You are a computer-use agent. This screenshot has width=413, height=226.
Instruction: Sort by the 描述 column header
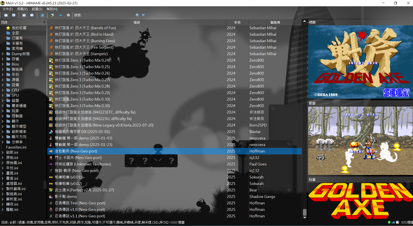137,22
